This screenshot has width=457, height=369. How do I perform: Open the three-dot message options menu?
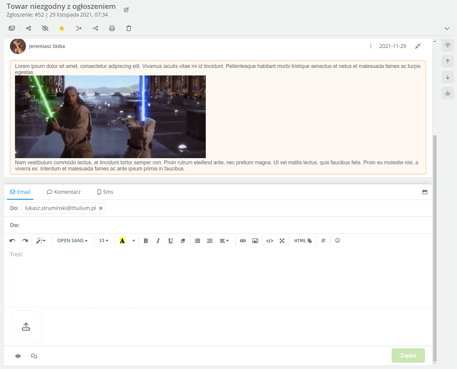[371, 46]
